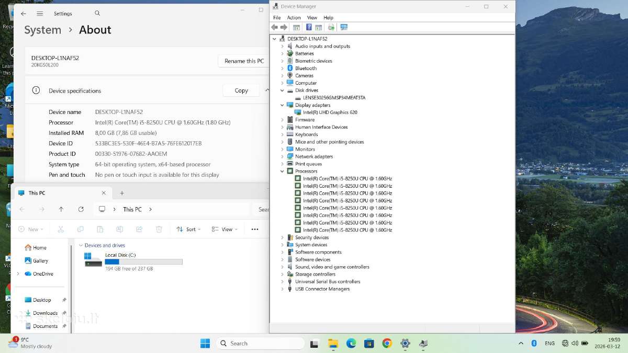
Task: Expand OneDrive in the navigation pane
Action: click(18, 274)
